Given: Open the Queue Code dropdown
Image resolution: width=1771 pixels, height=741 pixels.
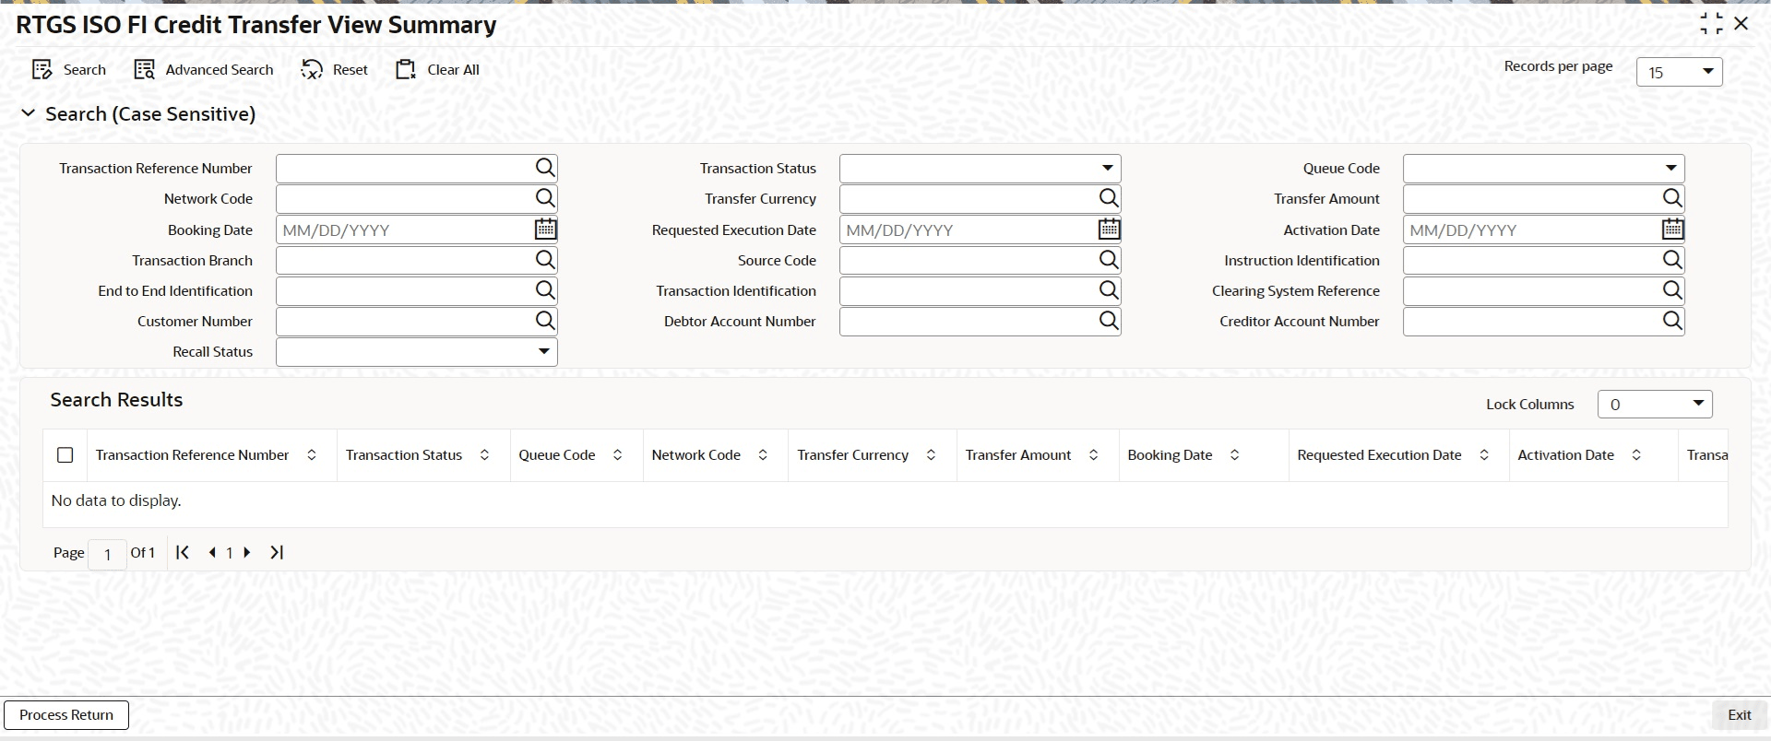Looking at the screenshot, I should 1543,168.
